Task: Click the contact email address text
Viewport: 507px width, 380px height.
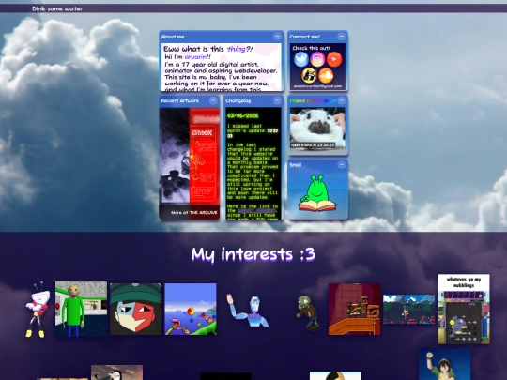Action: click(317, 86)
